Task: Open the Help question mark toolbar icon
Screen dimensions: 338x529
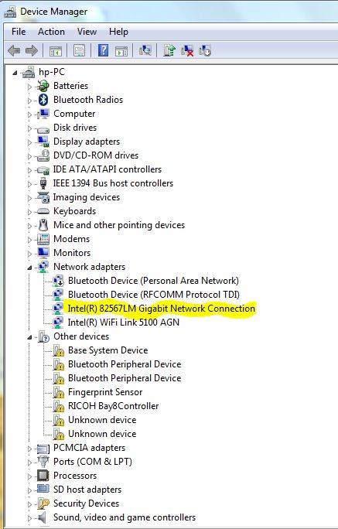Action: coord(103,50)
